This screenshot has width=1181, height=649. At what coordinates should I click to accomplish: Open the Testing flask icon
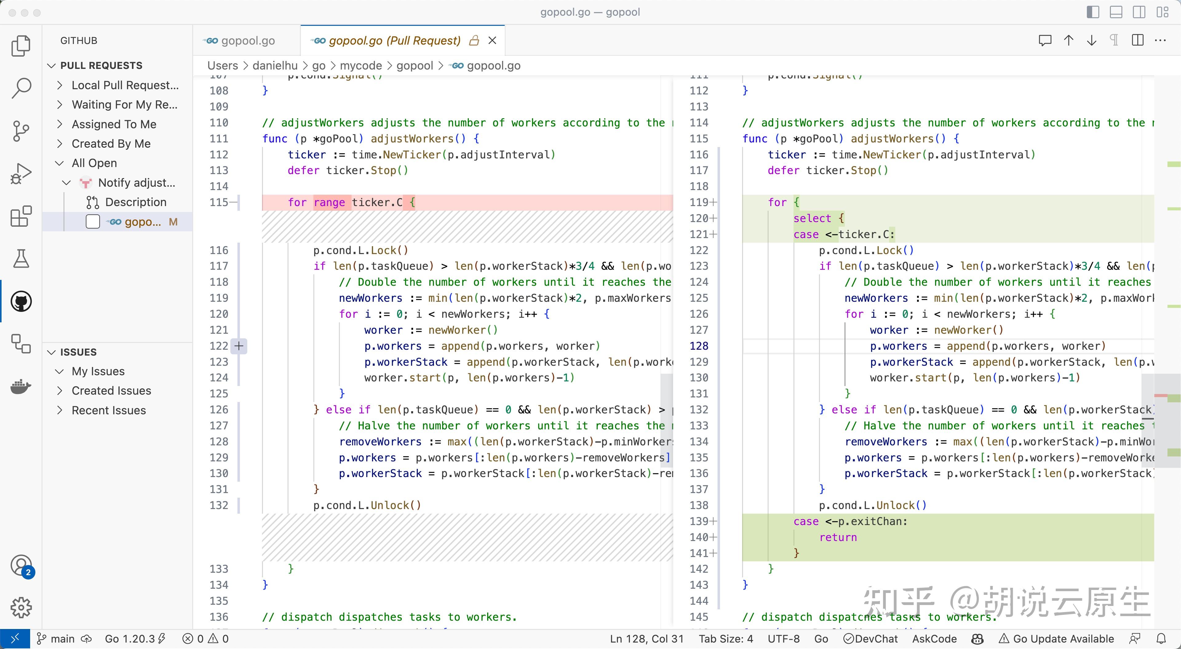click(x=21, y=259)
